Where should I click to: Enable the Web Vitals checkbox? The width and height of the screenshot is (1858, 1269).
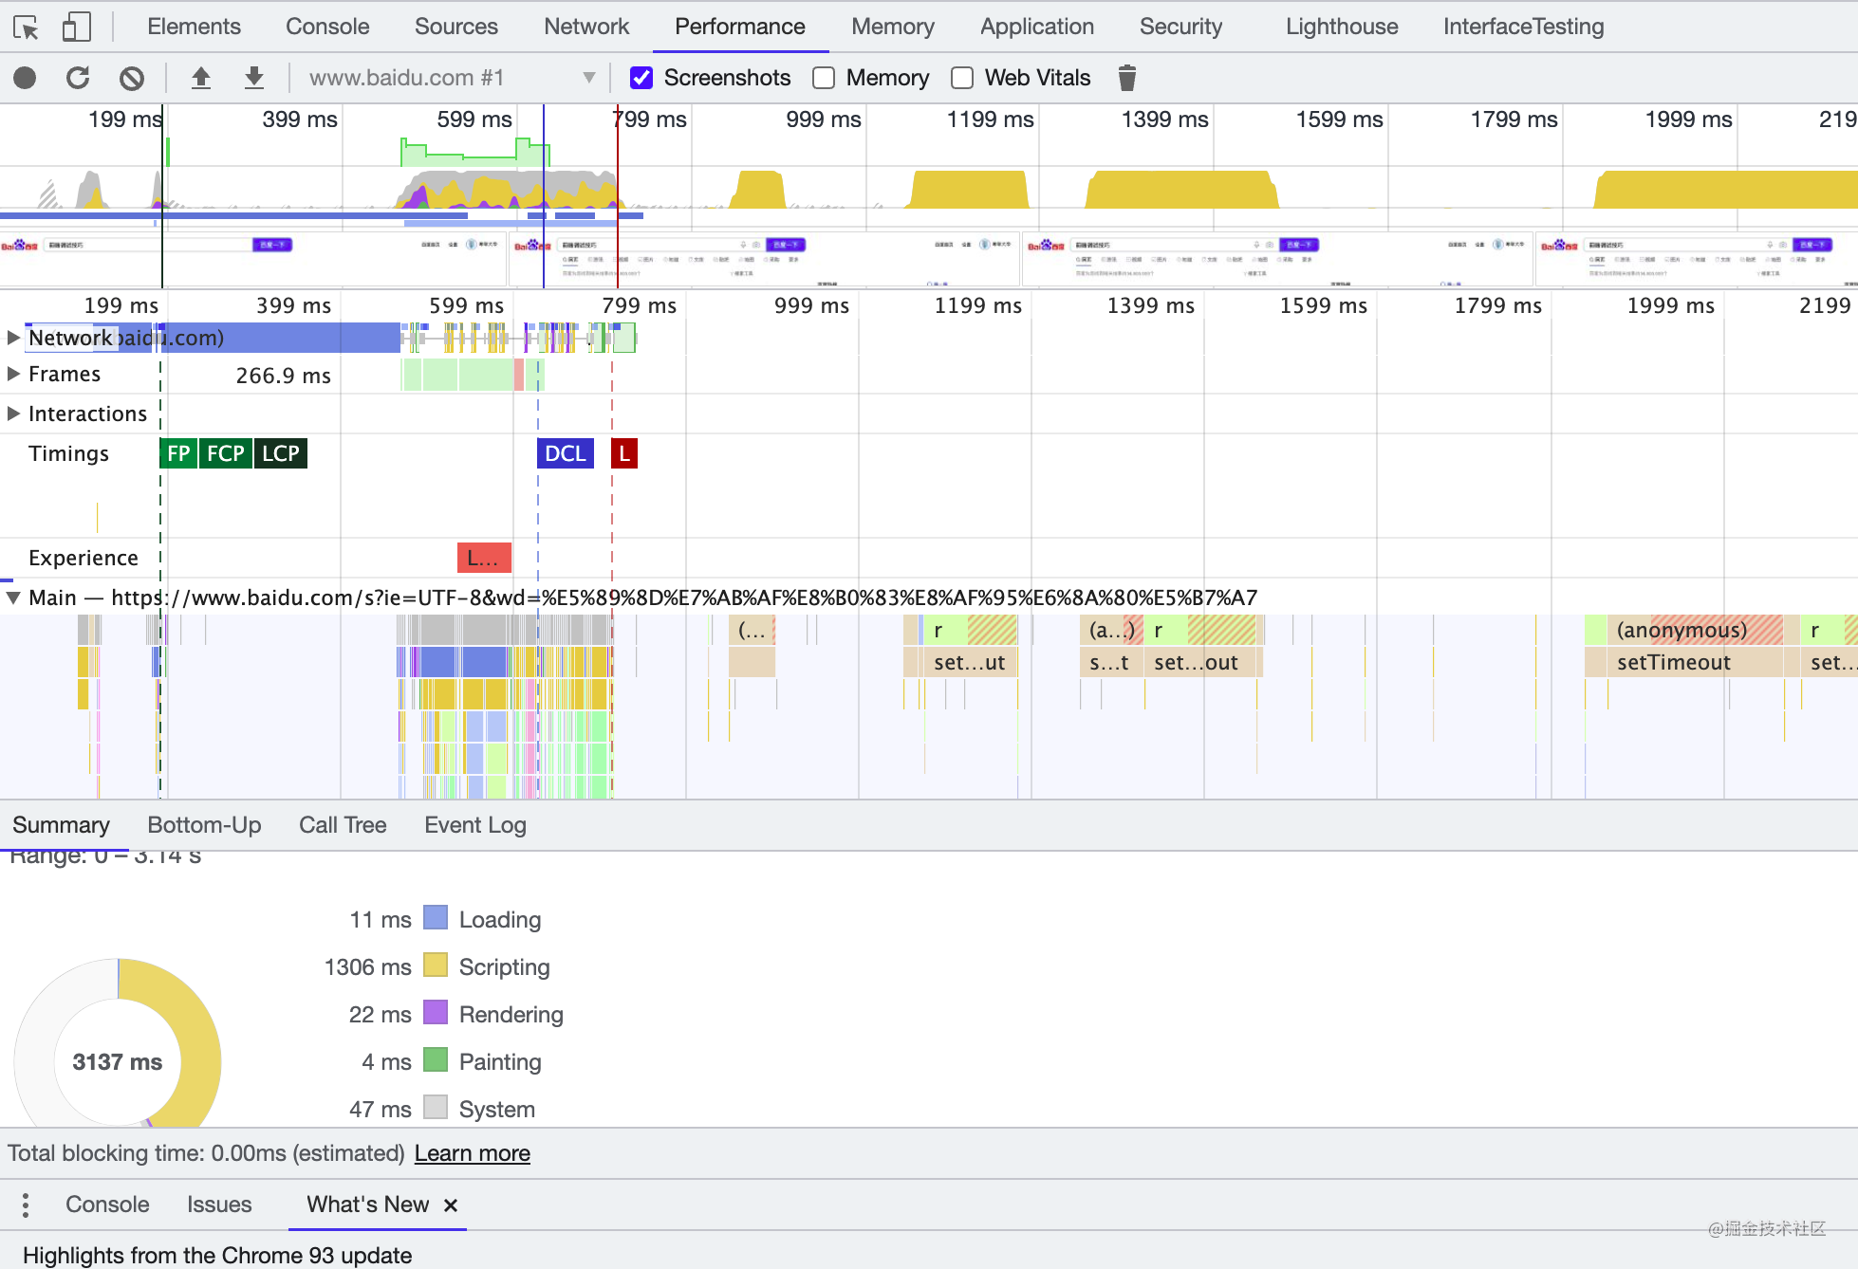[962, 78]
